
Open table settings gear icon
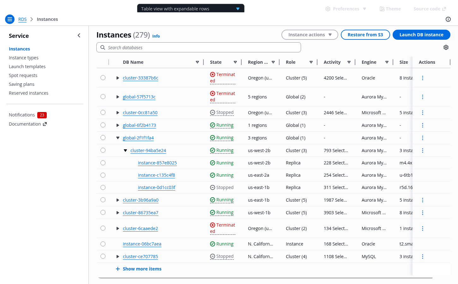[x=446, y=47]
